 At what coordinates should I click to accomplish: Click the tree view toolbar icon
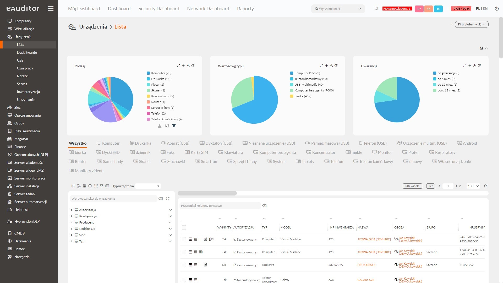(x=73, y=186)
